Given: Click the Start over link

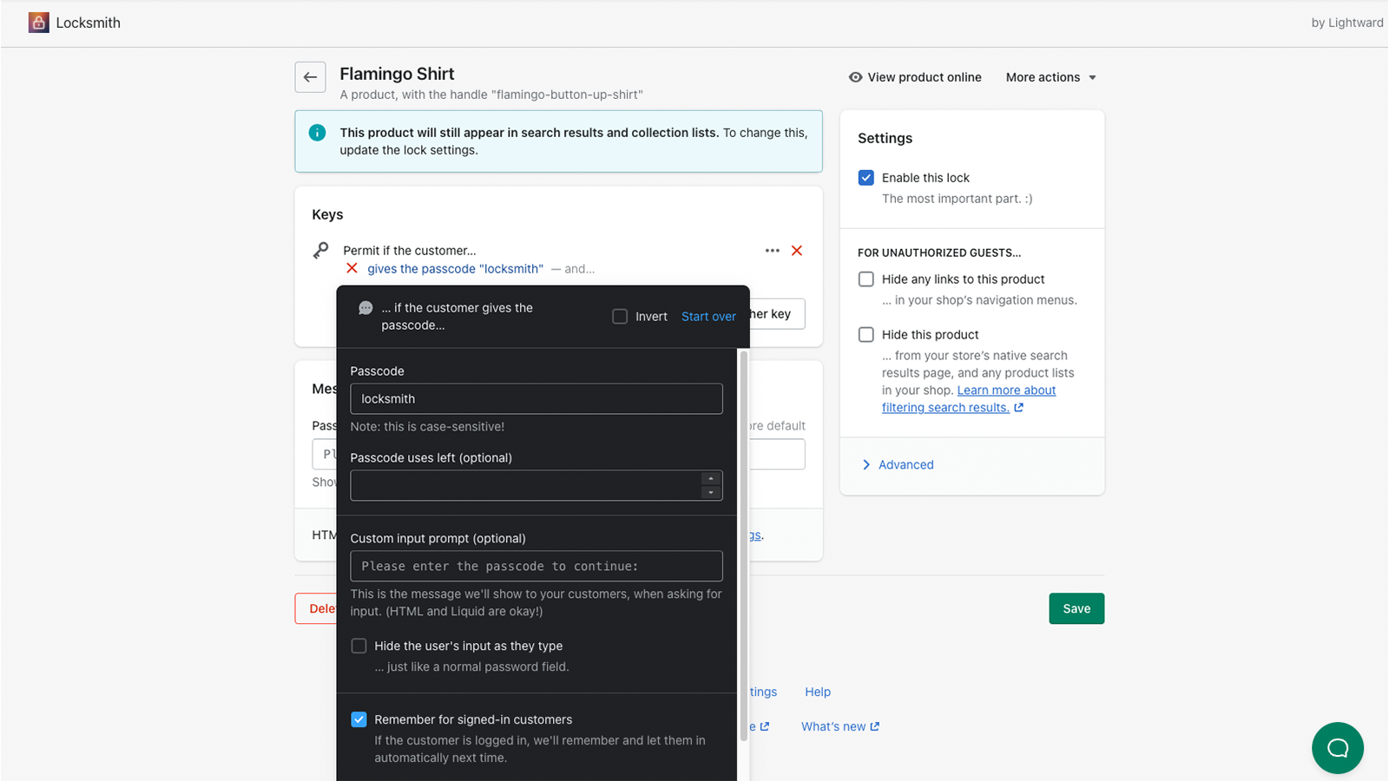Looking at the screenshot, I should tap(708, 317).
